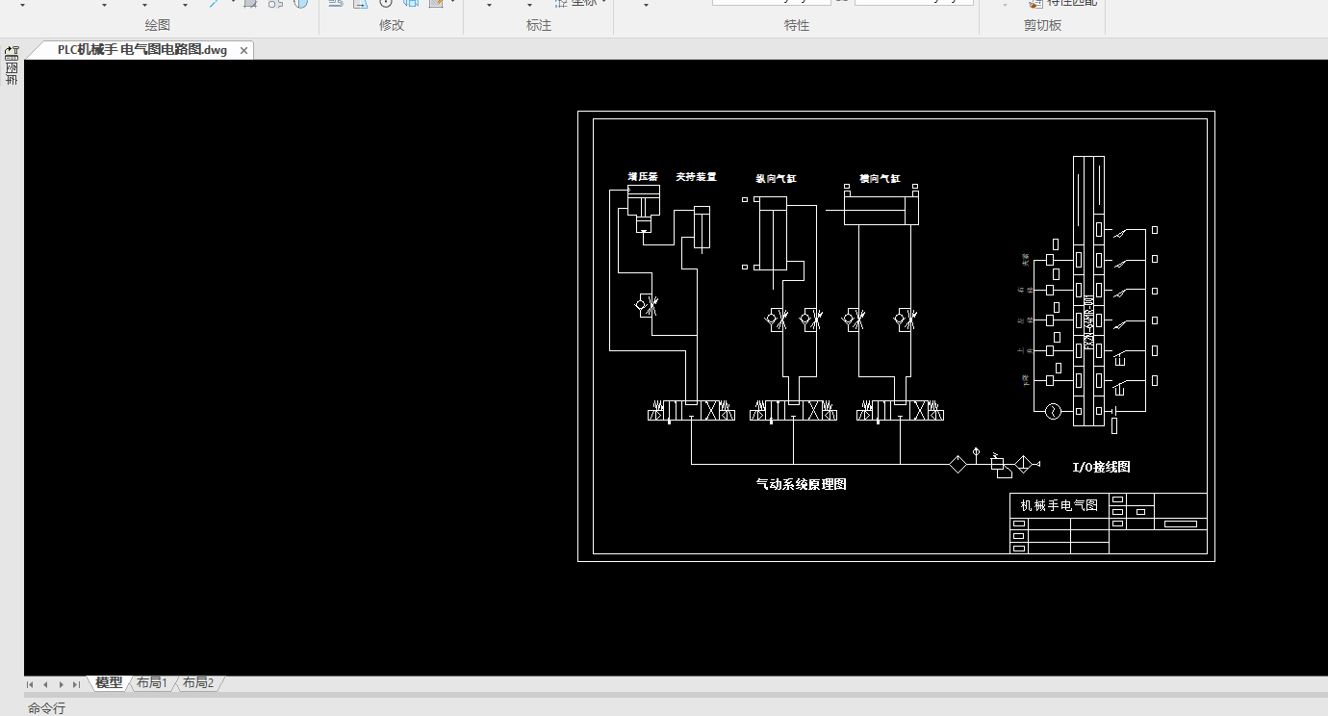The image size is (1328, 716).
Task: Expand the 剪切板 ribbon panel
Action: 1043,25
